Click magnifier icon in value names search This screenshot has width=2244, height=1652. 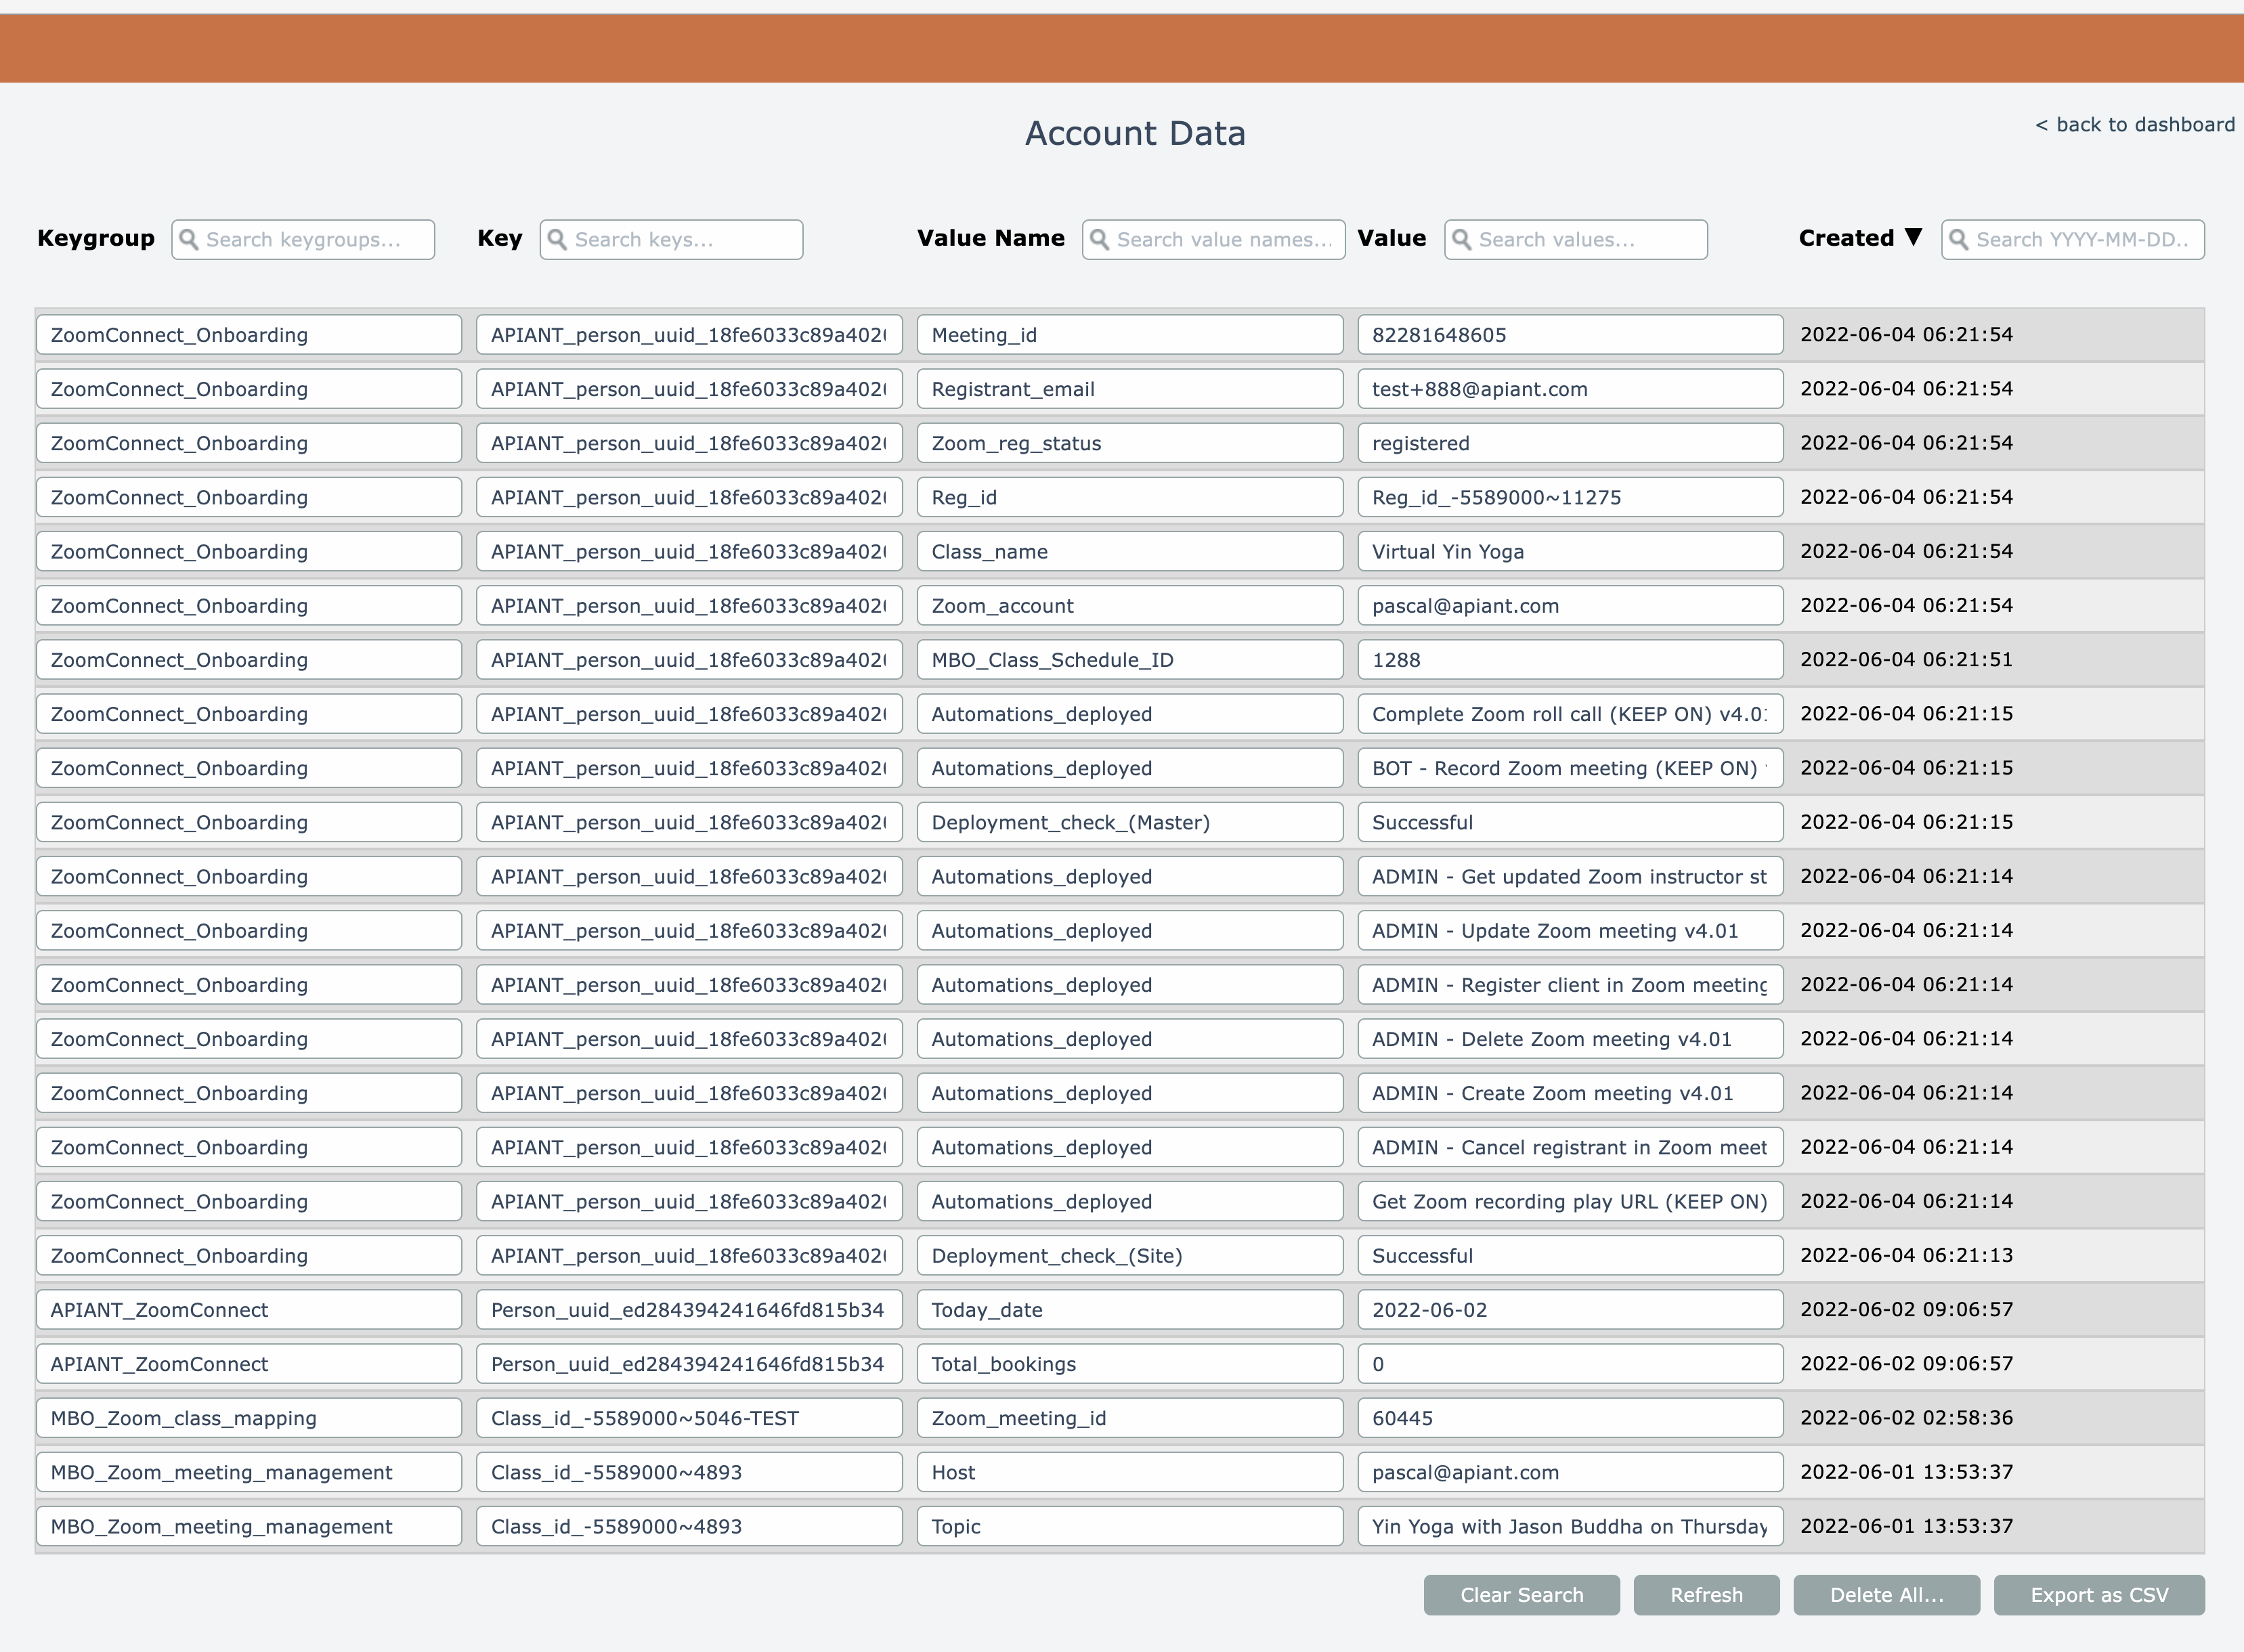(x=1099, y=240)
